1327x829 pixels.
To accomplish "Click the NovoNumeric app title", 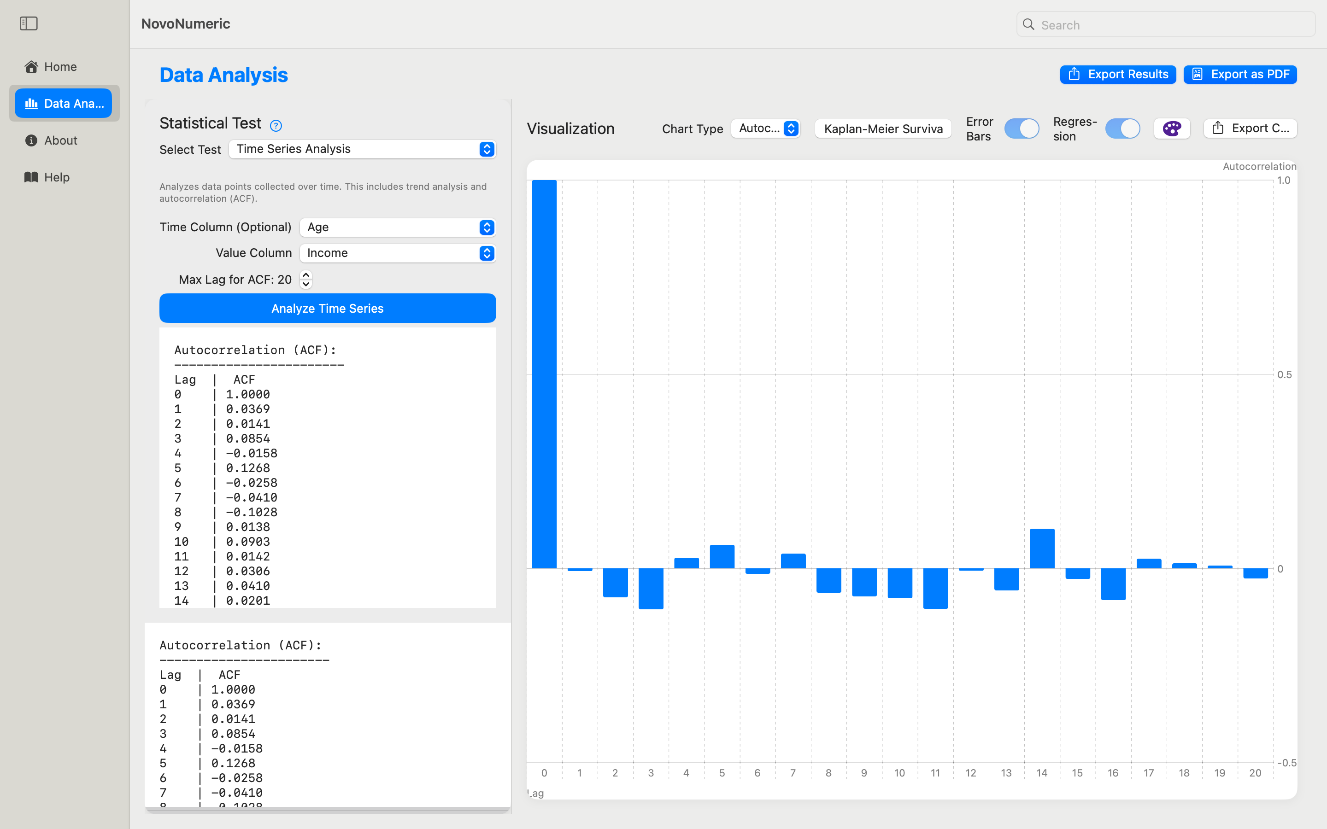I will tap(186, 23).
